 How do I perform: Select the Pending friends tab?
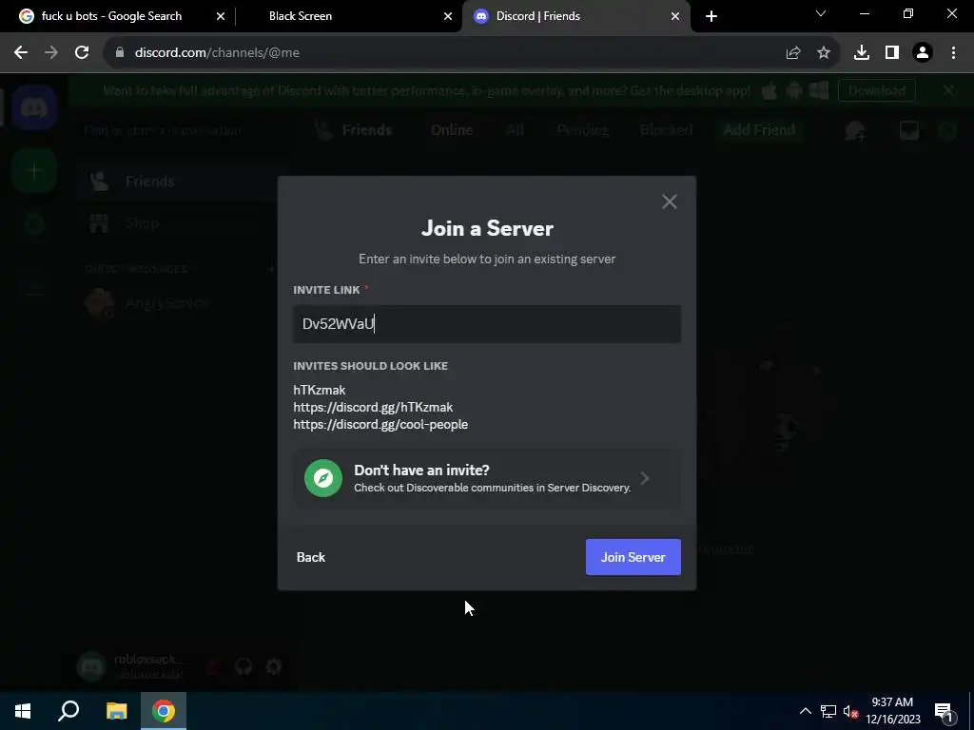point(583,130)
